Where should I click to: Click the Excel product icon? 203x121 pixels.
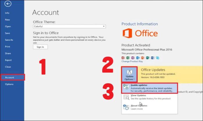(128, 58)
